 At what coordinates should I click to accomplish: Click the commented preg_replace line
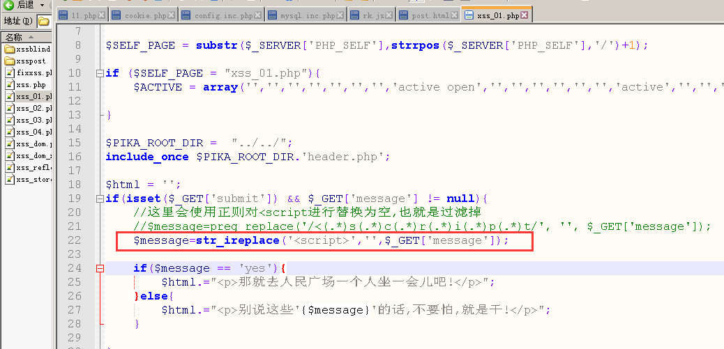(x=422, y=226)
